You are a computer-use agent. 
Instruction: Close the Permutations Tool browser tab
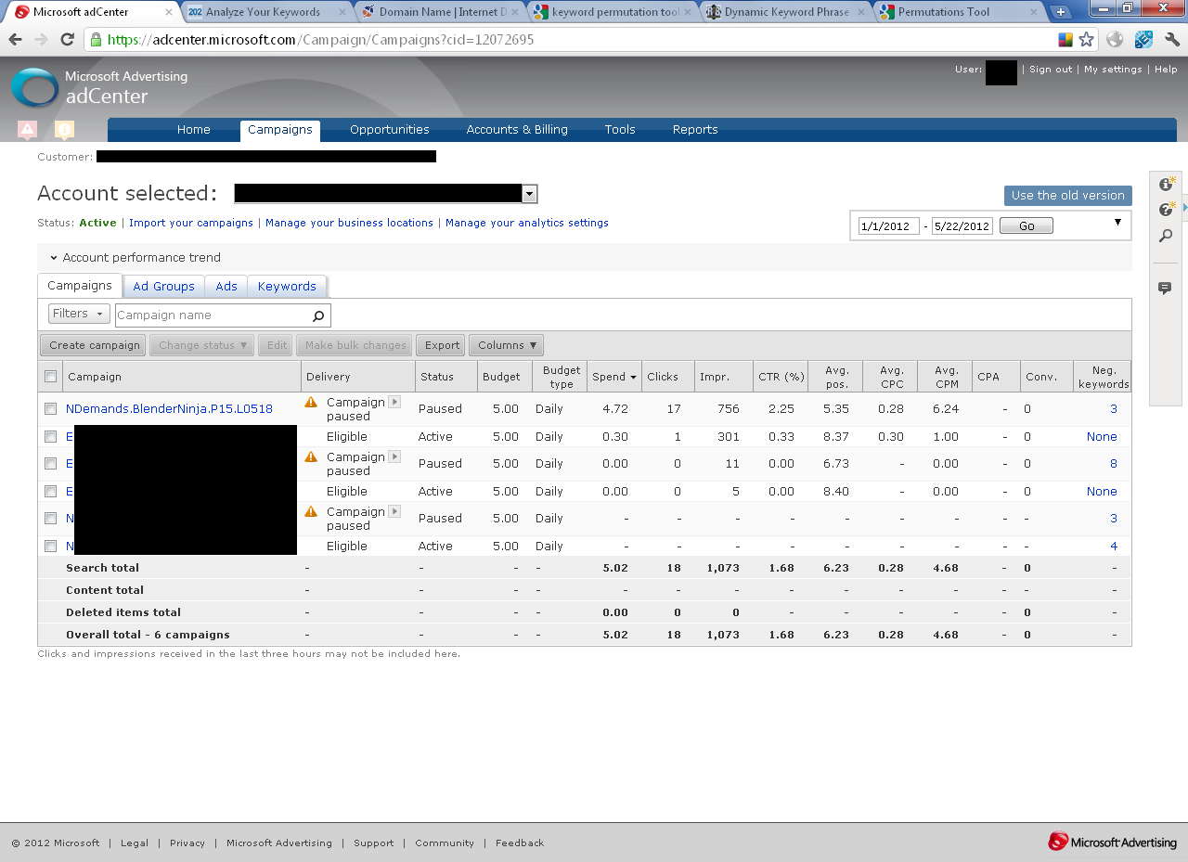pyautogui.click(x=1035, y=12)
